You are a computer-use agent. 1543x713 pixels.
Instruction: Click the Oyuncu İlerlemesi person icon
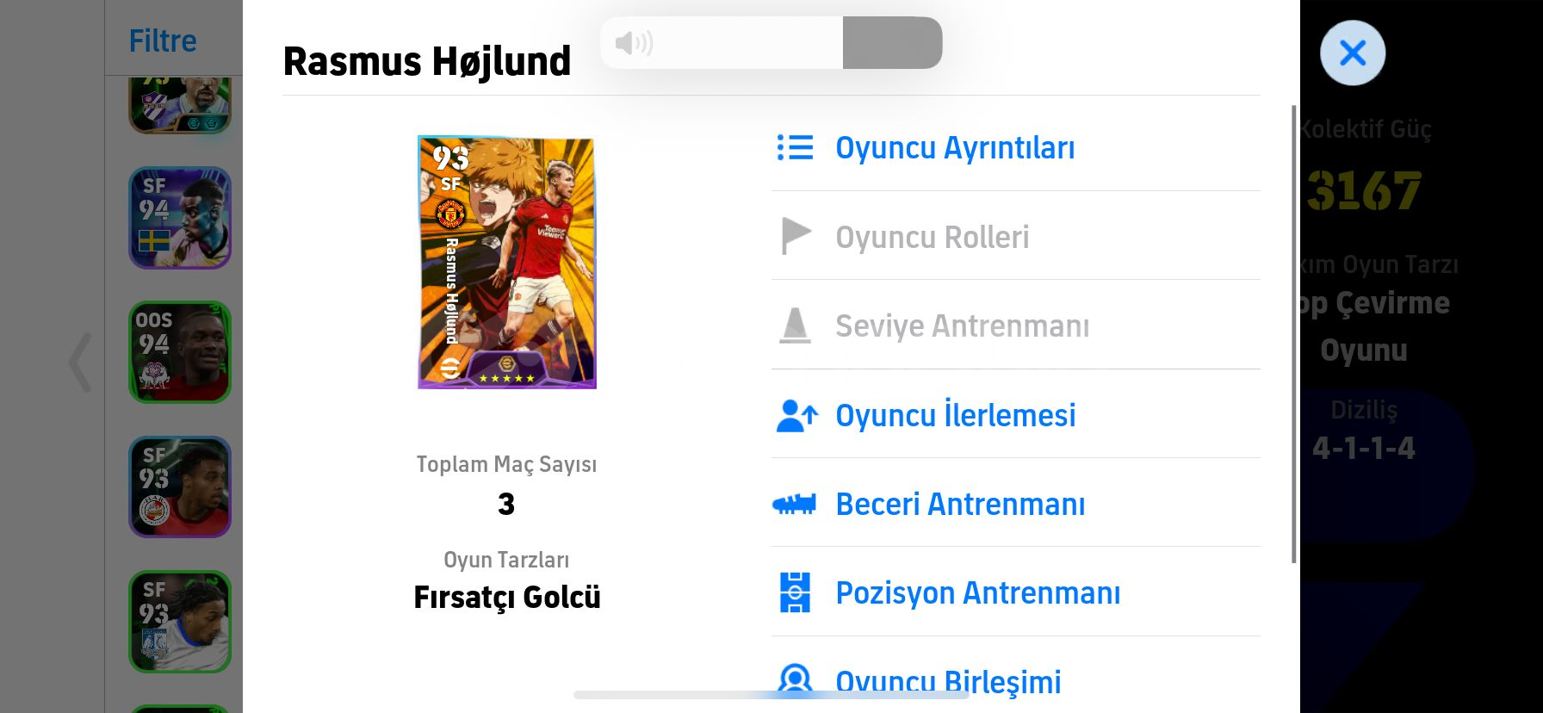click(796, 415)
